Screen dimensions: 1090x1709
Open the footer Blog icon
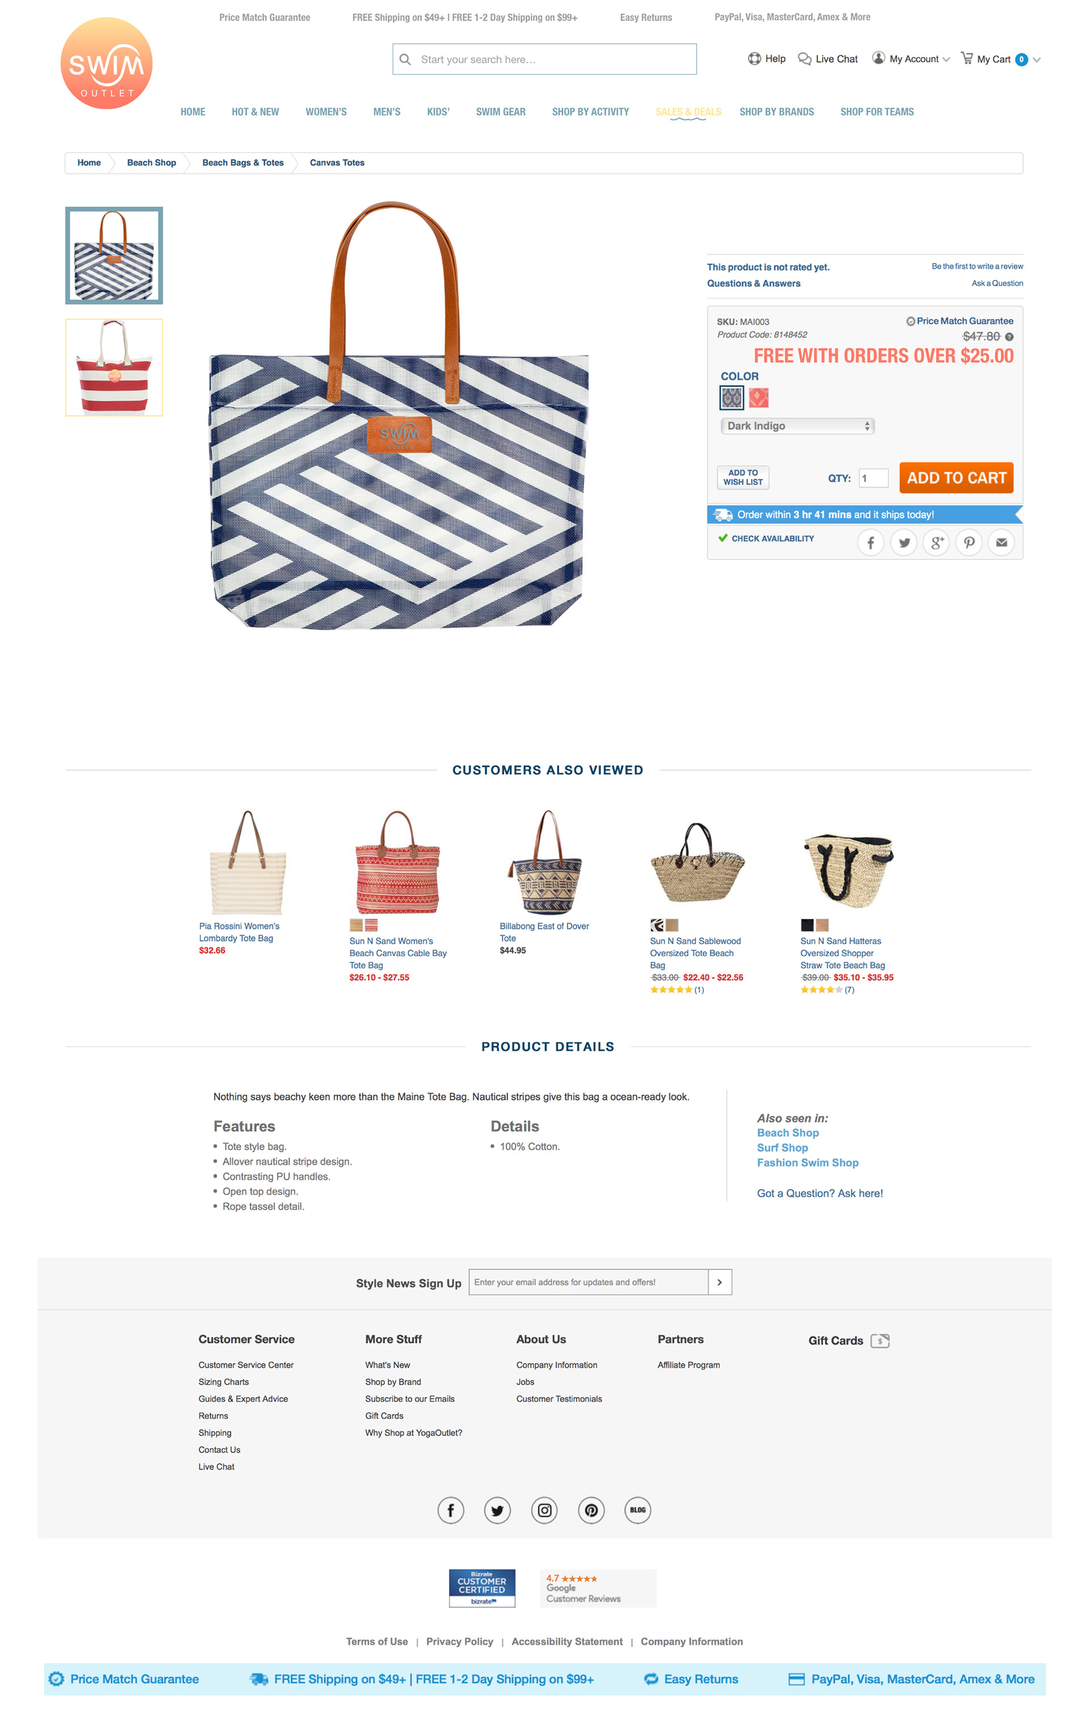tap(638, 1510)
